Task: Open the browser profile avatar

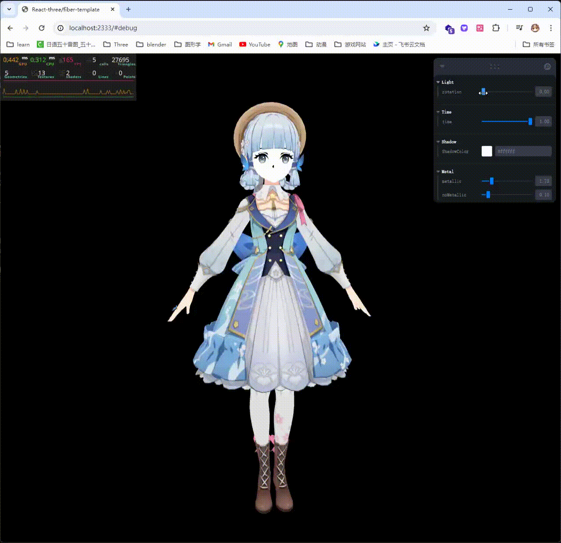Action: tap(535, 28)
